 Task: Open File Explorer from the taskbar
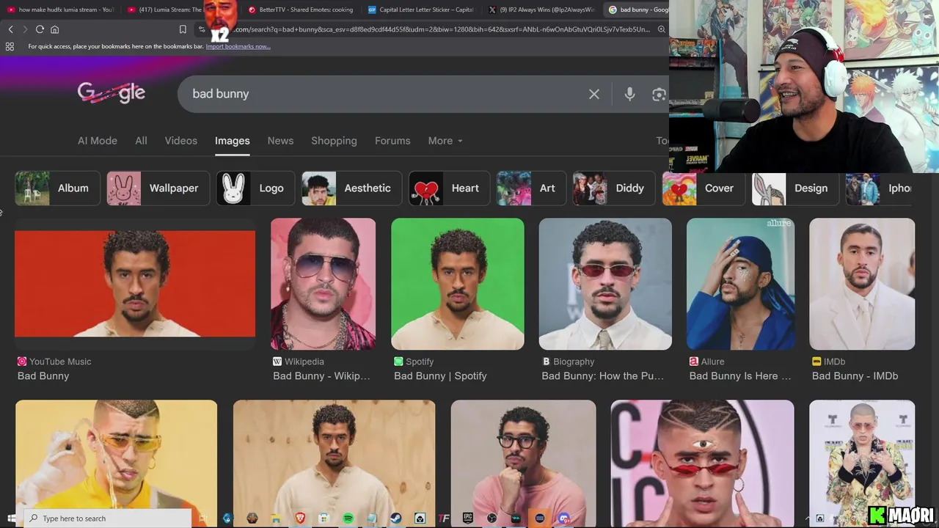tap(276, 518)
